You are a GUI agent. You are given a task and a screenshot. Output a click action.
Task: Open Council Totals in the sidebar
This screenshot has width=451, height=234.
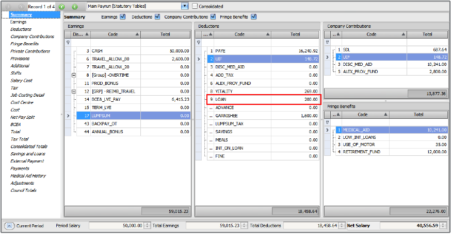(24, 190)
